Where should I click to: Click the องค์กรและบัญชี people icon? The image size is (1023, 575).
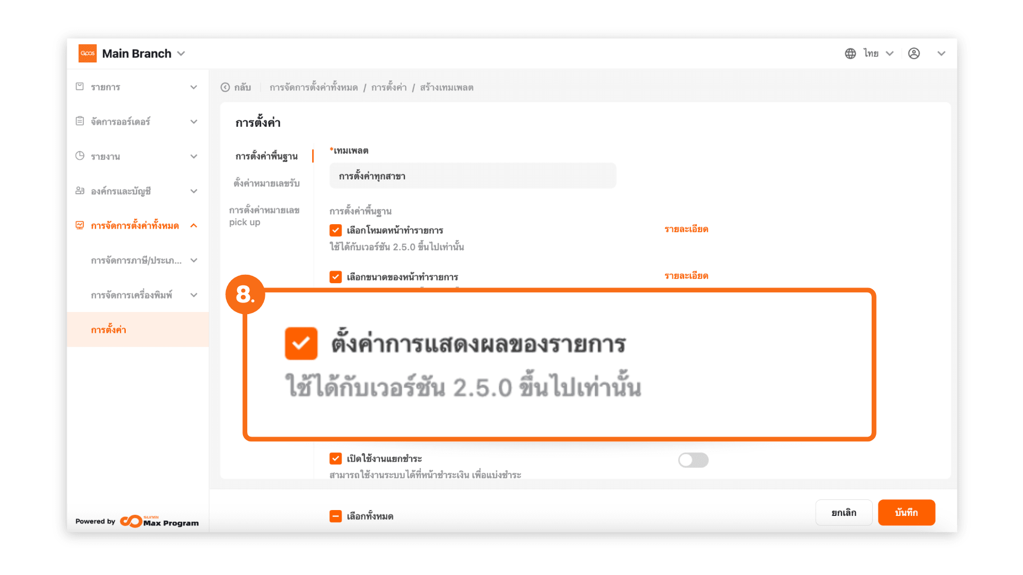point(80,191)
